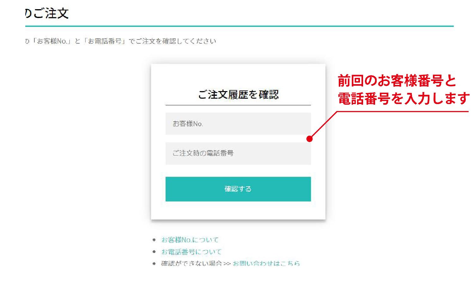This screenshot has width=474, height=284.
Task: Click the bullet beside お電話番号について
Action: point(154,252)
